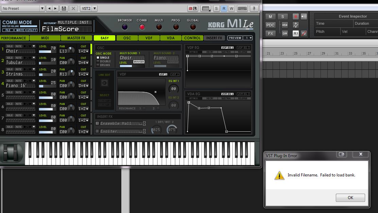The width and height of the screenshot is (378, 213).
Task: Open GLOBAL mode LED button
Action: tap(193, 27)
